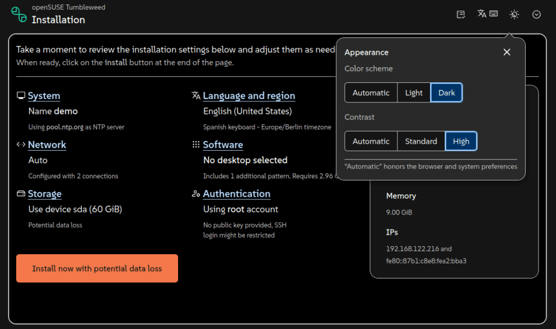Switch color scheme to Light
The width and height of the screenshot is (556, 329).
(414, 93)
